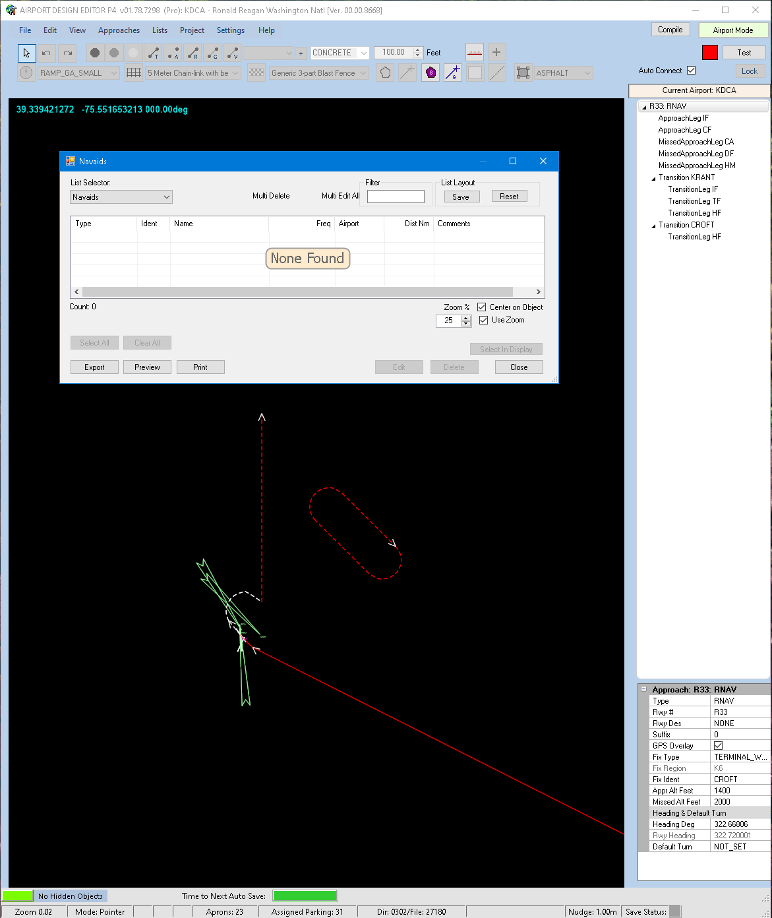Click the red color square near Test
The image size is (772, 918).
[x=710, y=53]
